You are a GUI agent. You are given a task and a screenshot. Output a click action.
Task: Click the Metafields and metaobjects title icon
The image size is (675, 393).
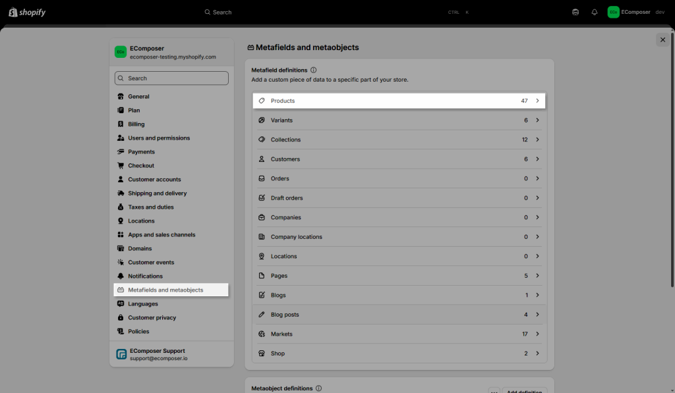[250, 48]
